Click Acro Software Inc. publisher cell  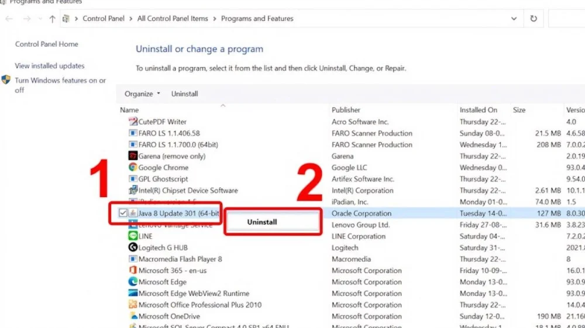pyautogui.click(x=360, y=122)
